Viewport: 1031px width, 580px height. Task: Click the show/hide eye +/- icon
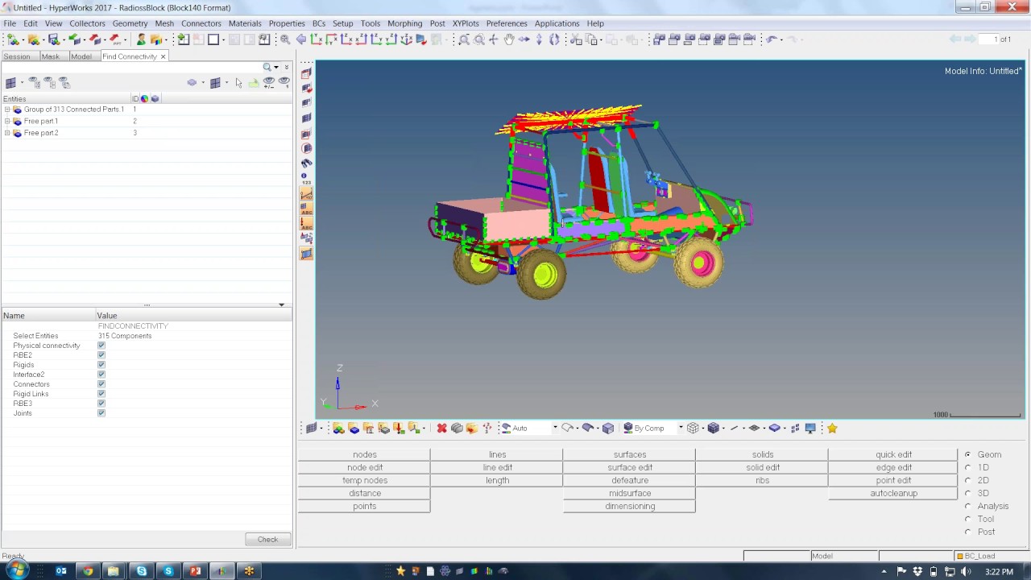[x=269, y=83]
